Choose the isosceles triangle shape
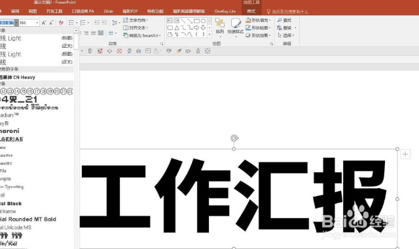 click(177, 28)
